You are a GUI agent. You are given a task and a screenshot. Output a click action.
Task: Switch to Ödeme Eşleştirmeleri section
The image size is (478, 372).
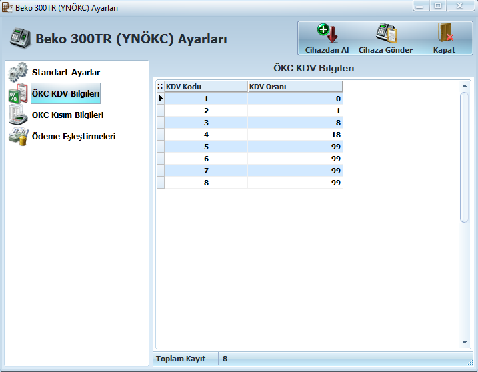coord(73,136)
